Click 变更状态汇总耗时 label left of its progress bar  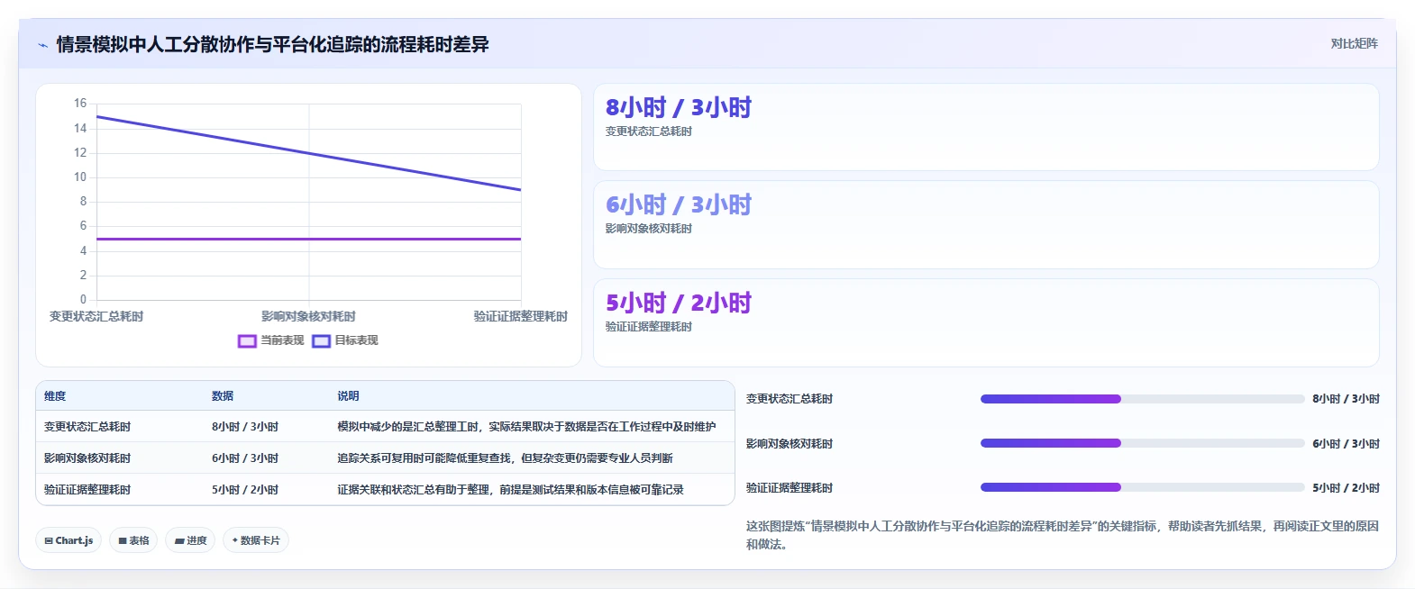coord(790,399)
